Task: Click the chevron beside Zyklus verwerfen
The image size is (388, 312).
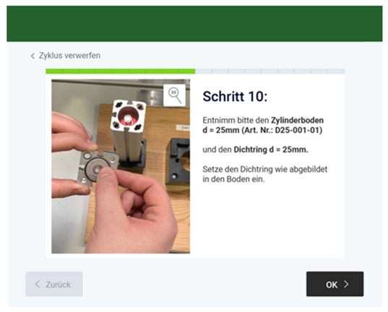Action: [33, 56]
